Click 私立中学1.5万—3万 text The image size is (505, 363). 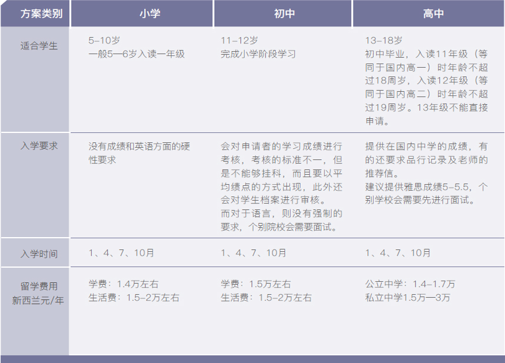408,298
